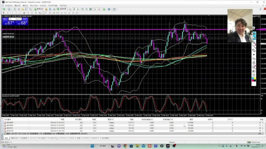Screen dimensions: 266x149
Task: Select the first order row in terminal
Action: point(73,123)
